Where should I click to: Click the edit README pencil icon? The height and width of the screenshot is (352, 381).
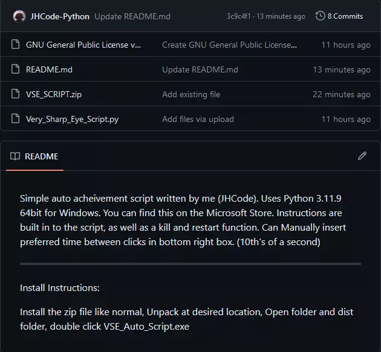[362, 156]
